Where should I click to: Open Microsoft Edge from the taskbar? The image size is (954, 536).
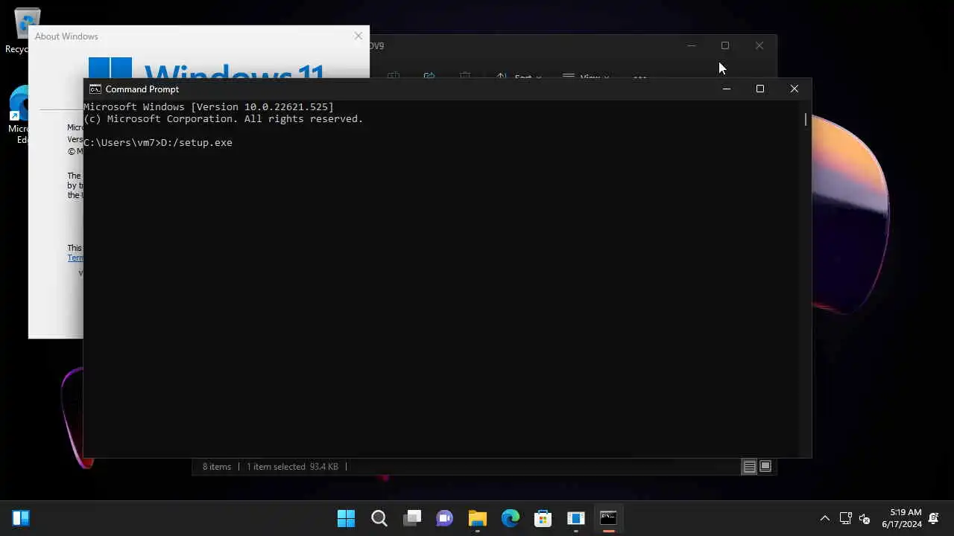pos(511,518)
